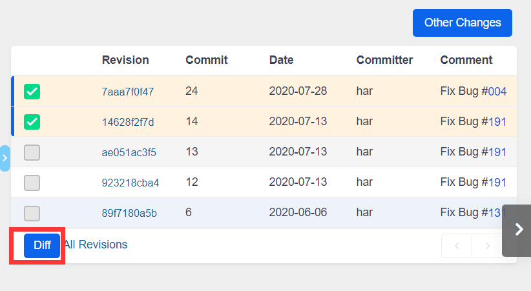Go to previous page in pagination

[457, 246]
